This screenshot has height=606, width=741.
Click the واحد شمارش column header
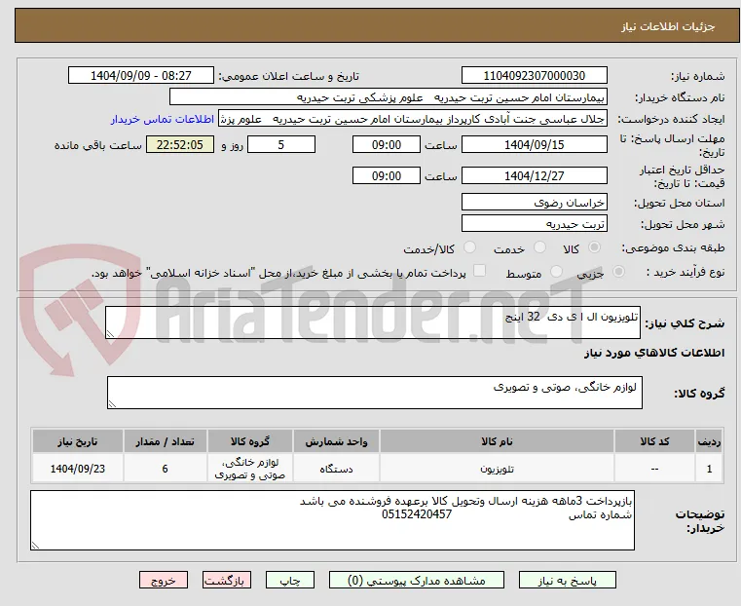[336, 441]
